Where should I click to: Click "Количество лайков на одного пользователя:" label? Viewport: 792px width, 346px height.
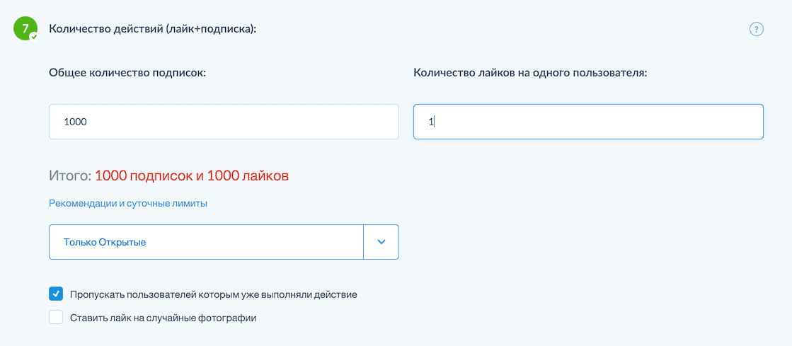point(530,72)
